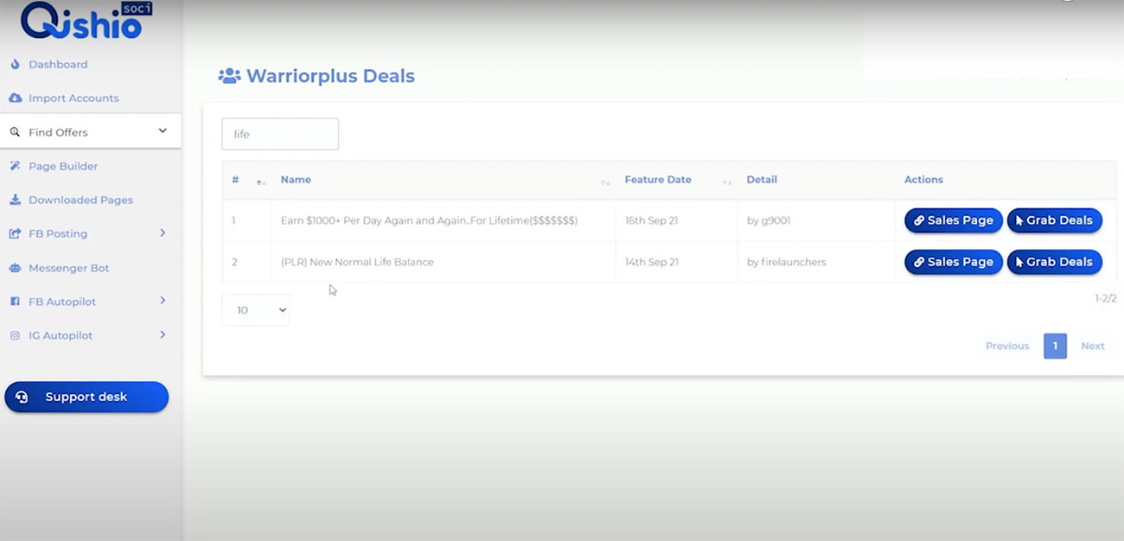Screen dimensions: 1124x541
Task: Open Sales Page for Earn $1000+ deal
Action: tap(954, 220)
